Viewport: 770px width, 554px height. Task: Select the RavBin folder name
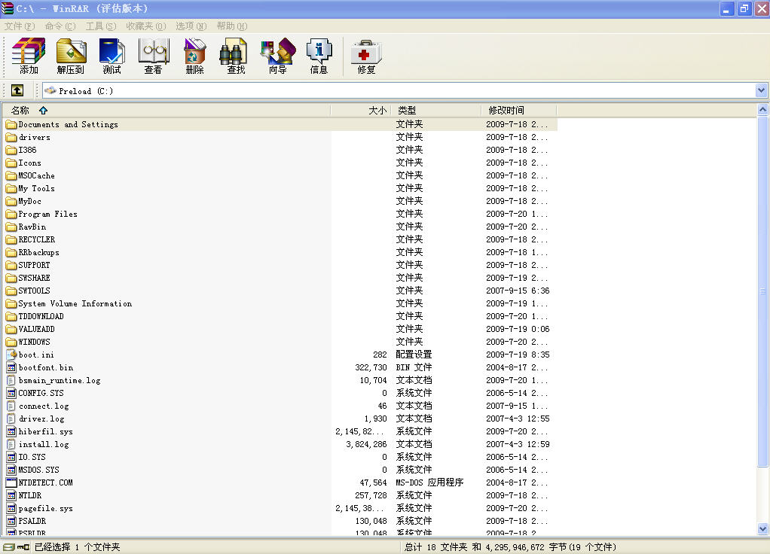coord(32,227)
